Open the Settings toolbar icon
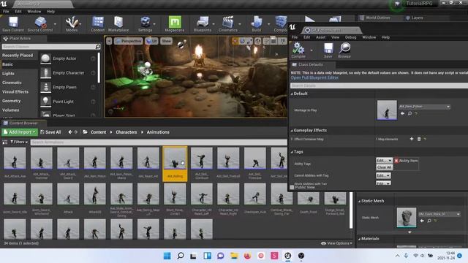 click(x=146, y=24)
